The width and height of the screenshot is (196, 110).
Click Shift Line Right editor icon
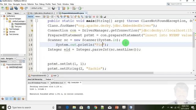90,16
